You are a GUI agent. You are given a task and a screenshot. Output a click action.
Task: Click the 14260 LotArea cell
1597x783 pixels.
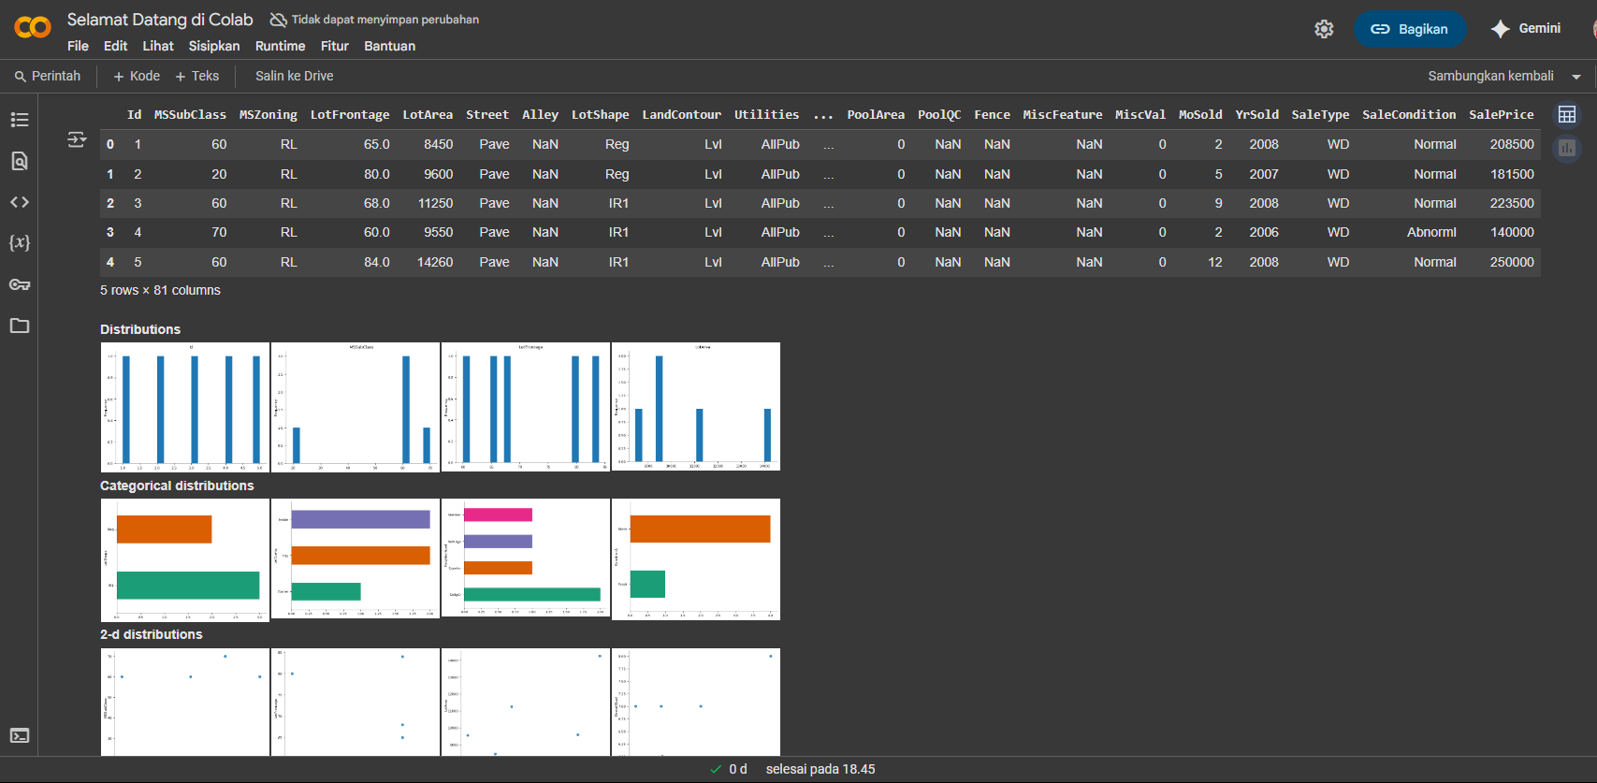coord(435,262)
